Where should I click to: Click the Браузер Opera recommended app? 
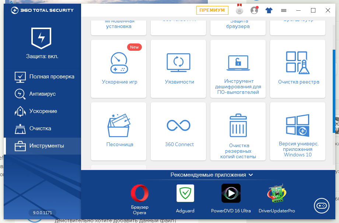point(140,199)
